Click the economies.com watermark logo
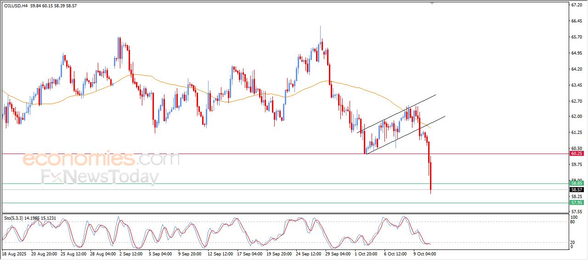588x260 pixels. tap(101, 159)
